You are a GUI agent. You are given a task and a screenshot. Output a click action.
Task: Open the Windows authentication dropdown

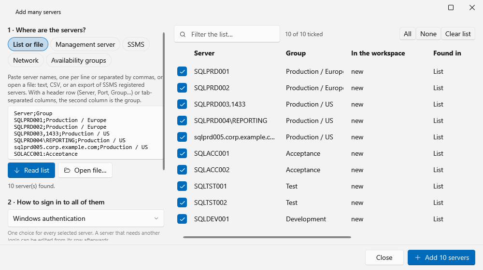click(85, 218)
